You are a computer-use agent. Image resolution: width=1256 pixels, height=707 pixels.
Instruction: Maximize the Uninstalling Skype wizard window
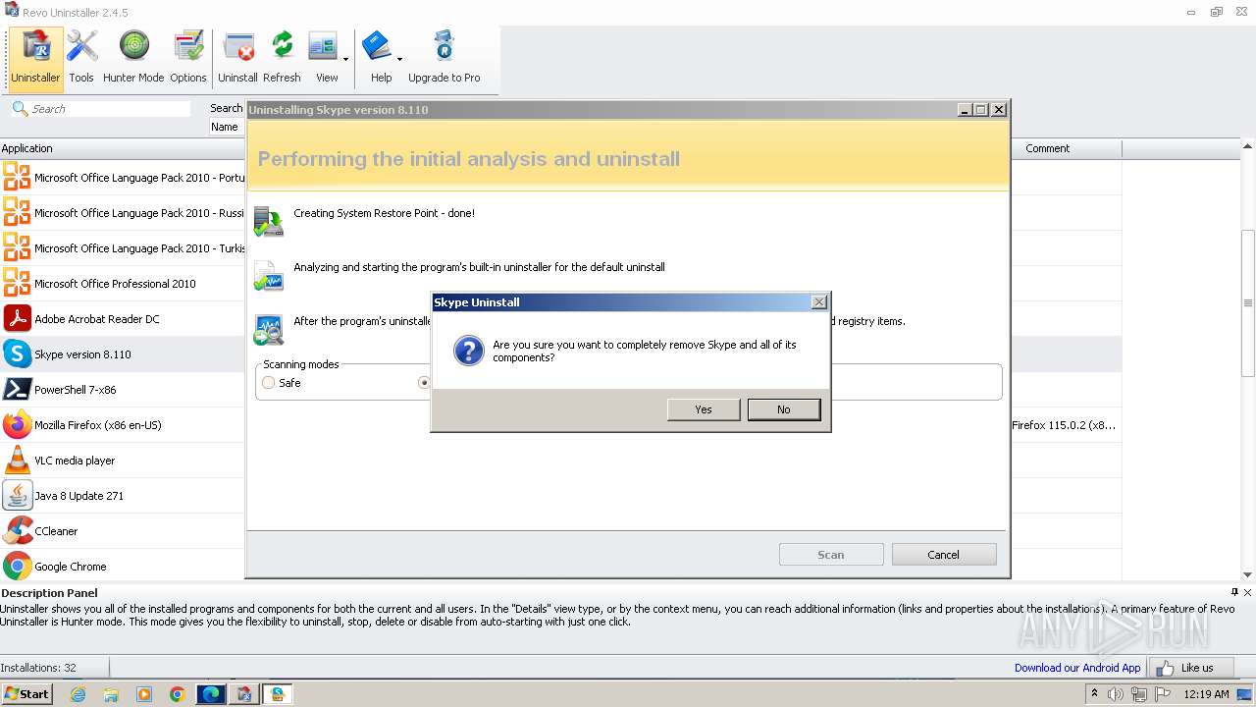coord(980,110)
